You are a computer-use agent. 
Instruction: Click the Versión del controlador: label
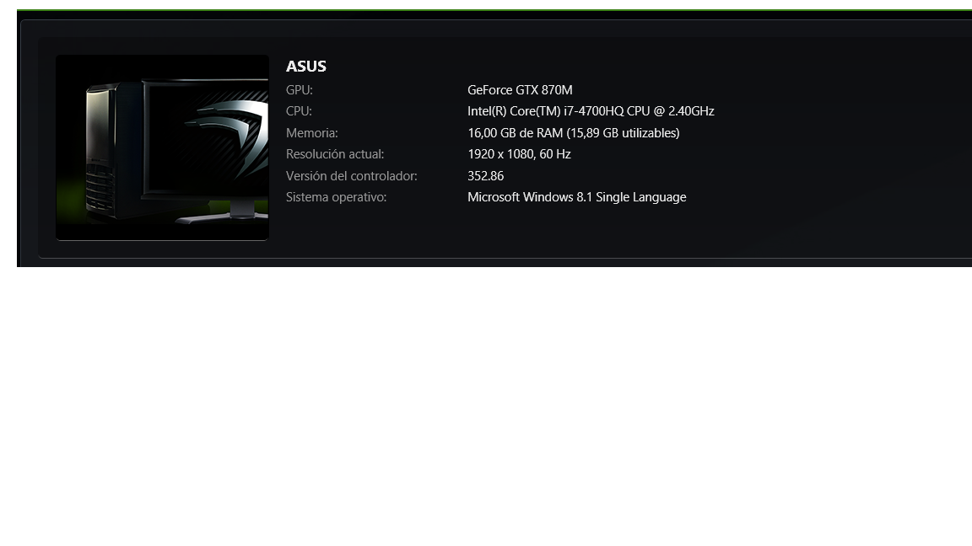pyautogui.click(x=352, y=176)
